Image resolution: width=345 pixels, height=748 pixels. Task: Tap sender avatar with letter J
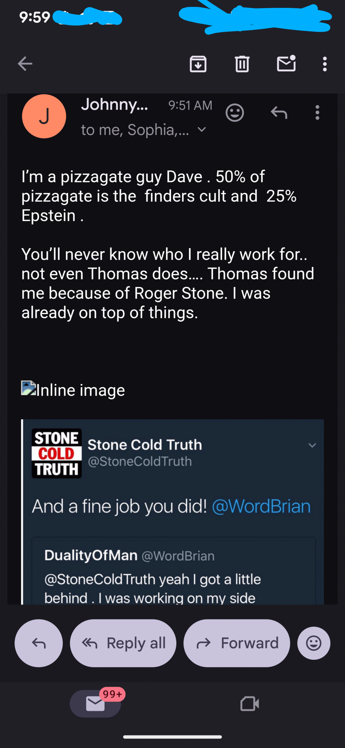click(44, 116)
